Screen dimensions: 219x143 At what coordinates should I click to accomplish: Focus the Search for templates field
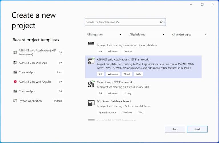pos(122,22)
